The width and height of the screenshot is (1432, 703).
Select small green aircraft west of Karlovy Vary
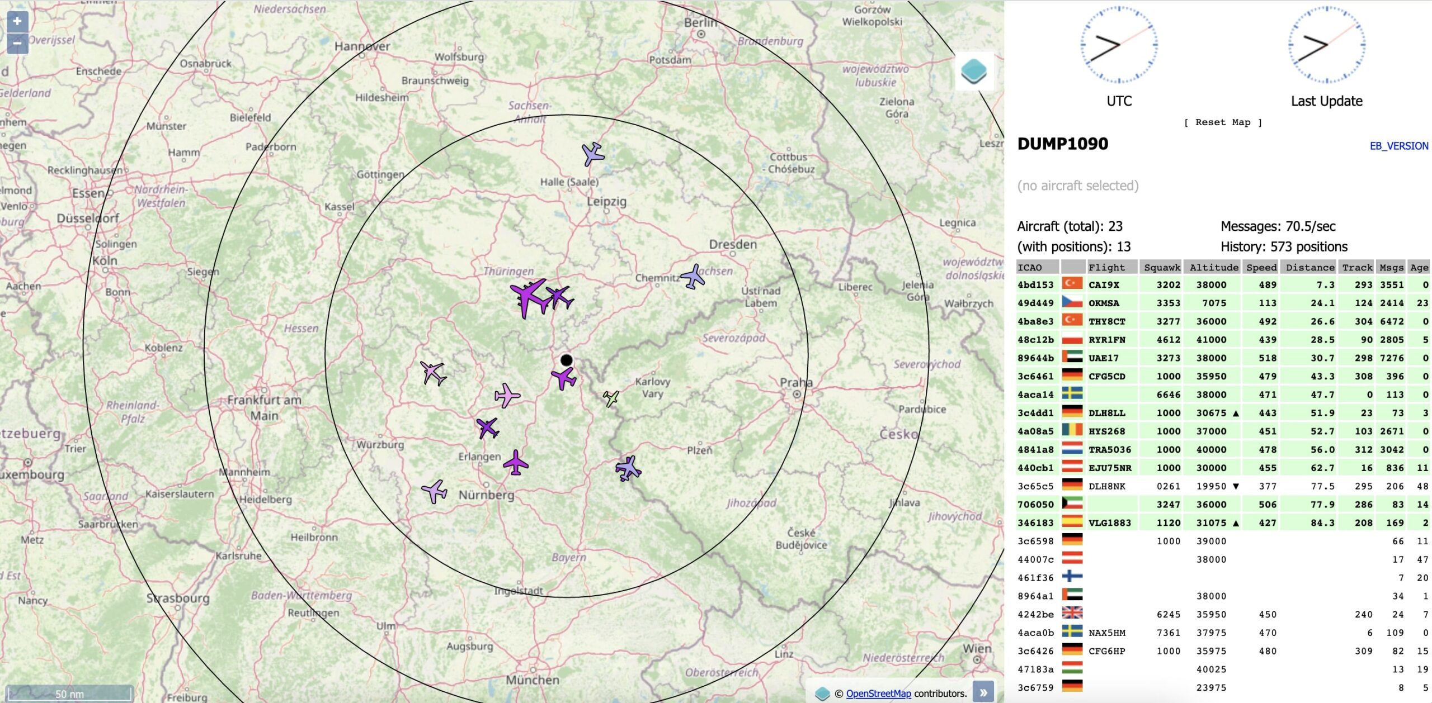point(611,398)
